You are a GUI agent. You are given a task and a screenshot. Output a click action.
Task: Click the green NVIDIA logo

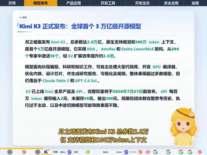click(88, 152)
